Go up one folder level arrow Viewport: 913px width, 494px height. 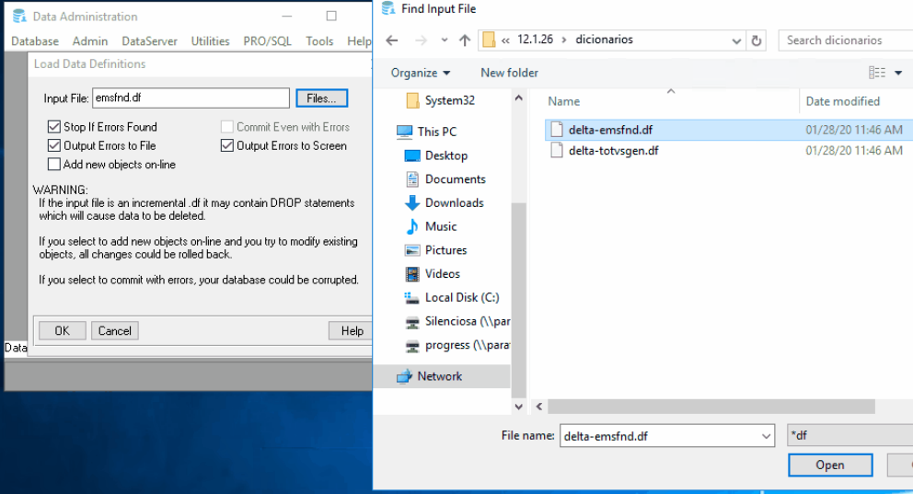[x=465, y=40]
